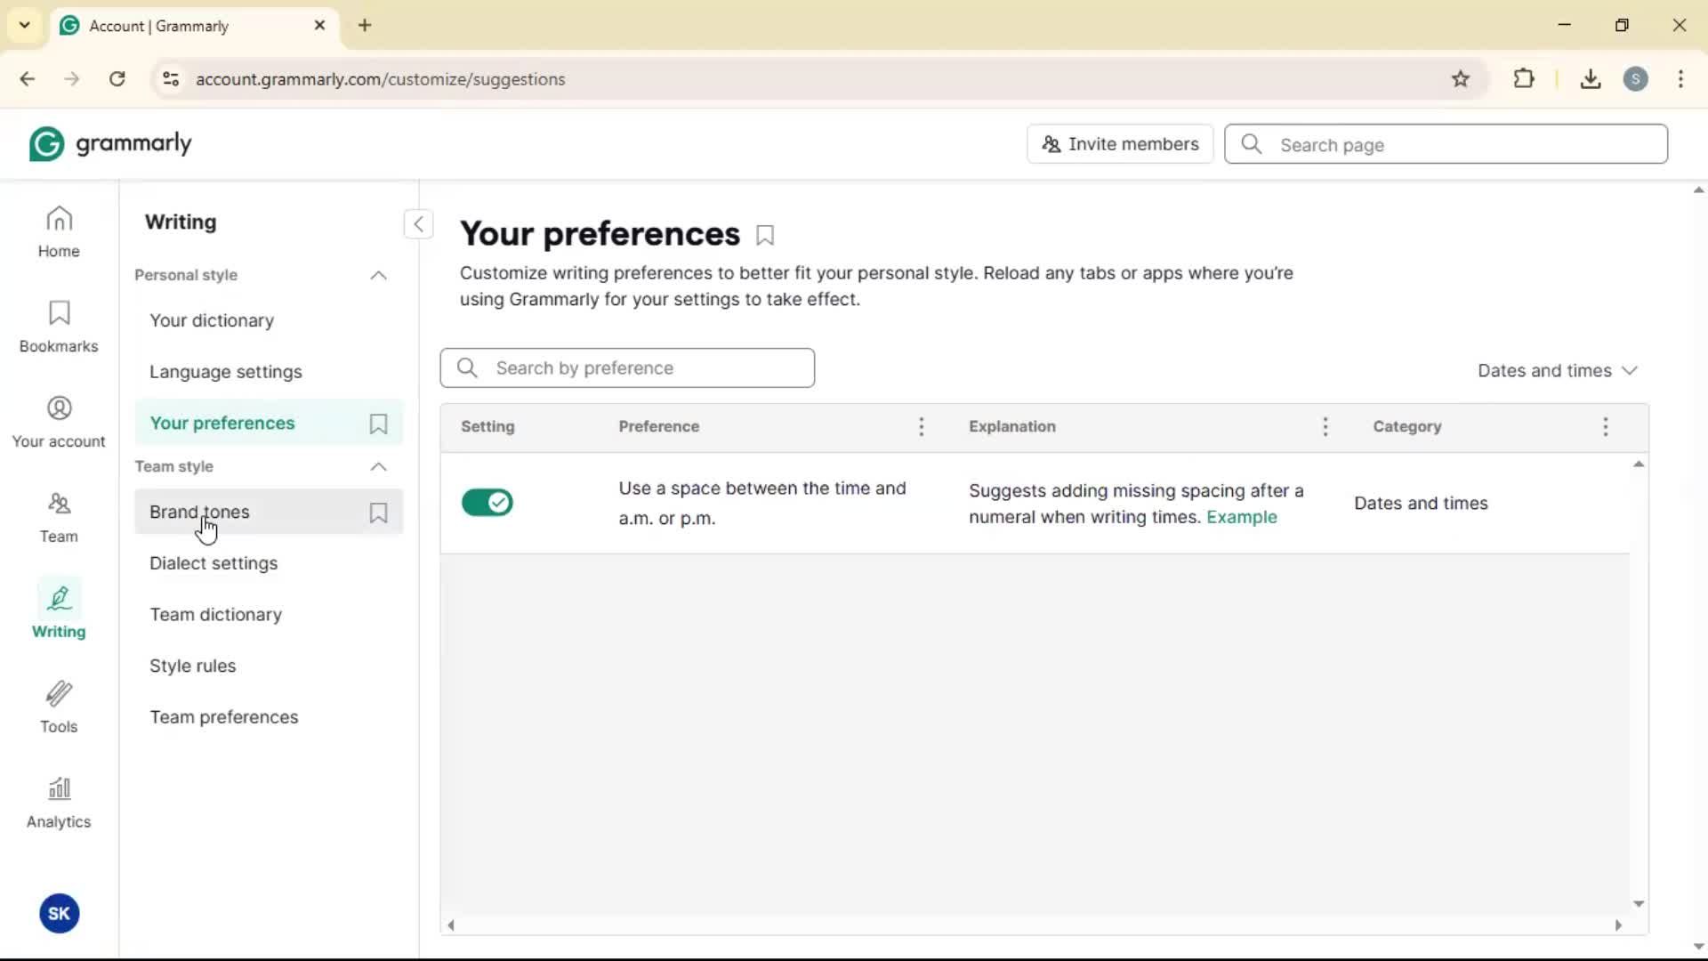Viewport: 1708px width, 961px height.
Task: Open the Team sidebar icon
Action: [x=59, y=517]
